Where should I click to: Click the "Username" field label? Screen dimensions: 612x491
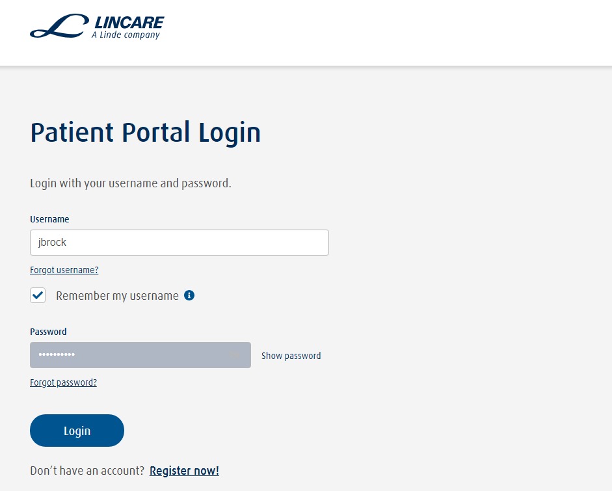point(49,219)
